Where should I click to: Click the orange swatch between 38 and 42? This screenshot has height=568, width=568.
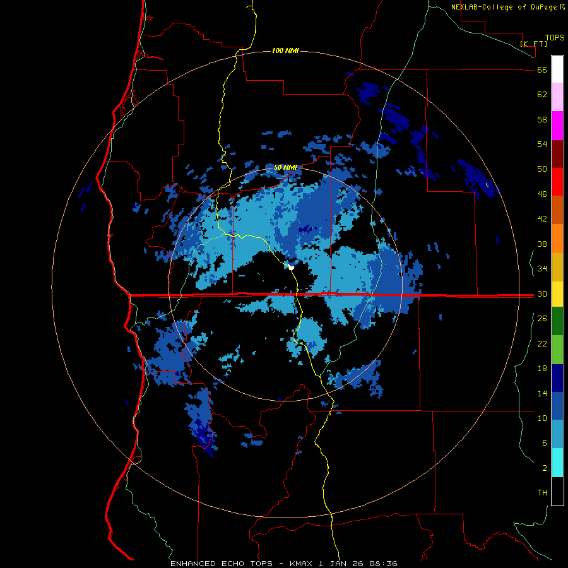tap(557, 239)
